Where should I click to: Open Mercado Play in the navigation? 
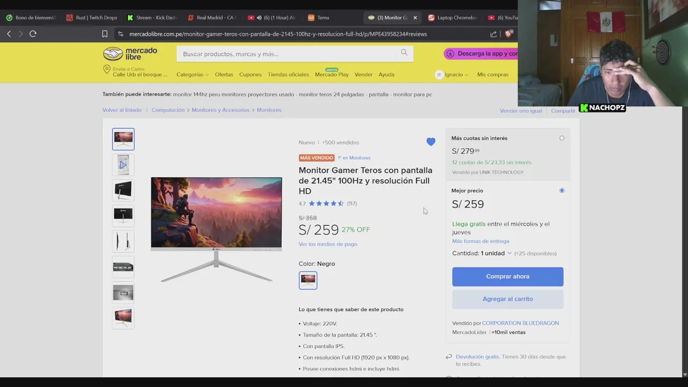[x=332, y=75]
